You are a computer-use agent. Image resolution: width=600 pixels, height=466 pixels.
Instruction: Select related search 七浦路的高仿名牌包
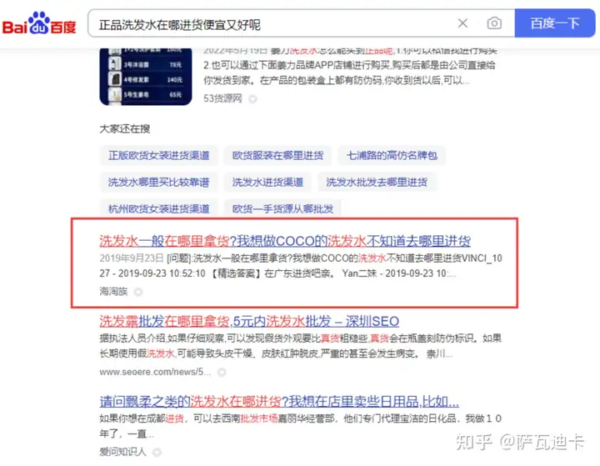coord(392,155)
